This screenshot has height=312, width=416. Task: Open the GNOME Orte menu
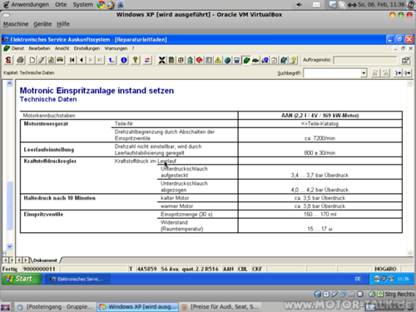(61, 5)
